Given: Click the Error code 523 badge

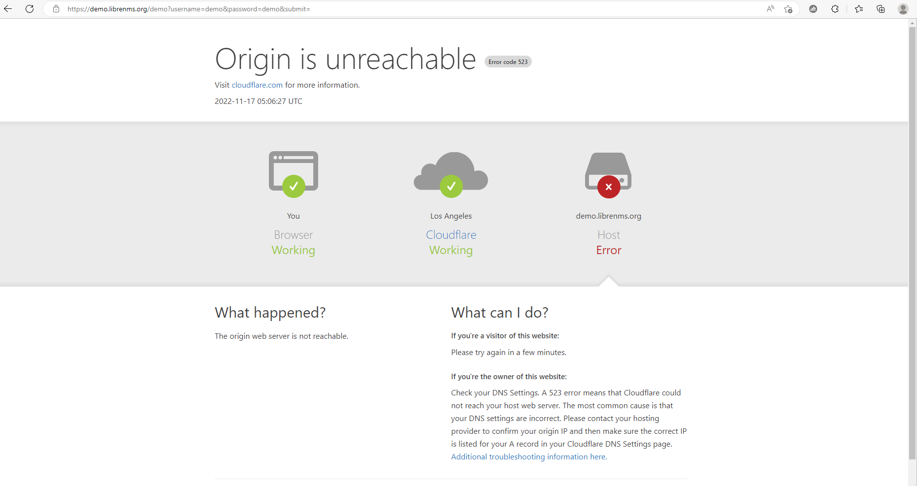Looking at the screenshot, I should coord(508,62).
